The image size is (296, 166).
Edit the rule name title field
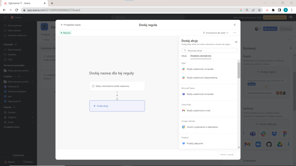112,73
